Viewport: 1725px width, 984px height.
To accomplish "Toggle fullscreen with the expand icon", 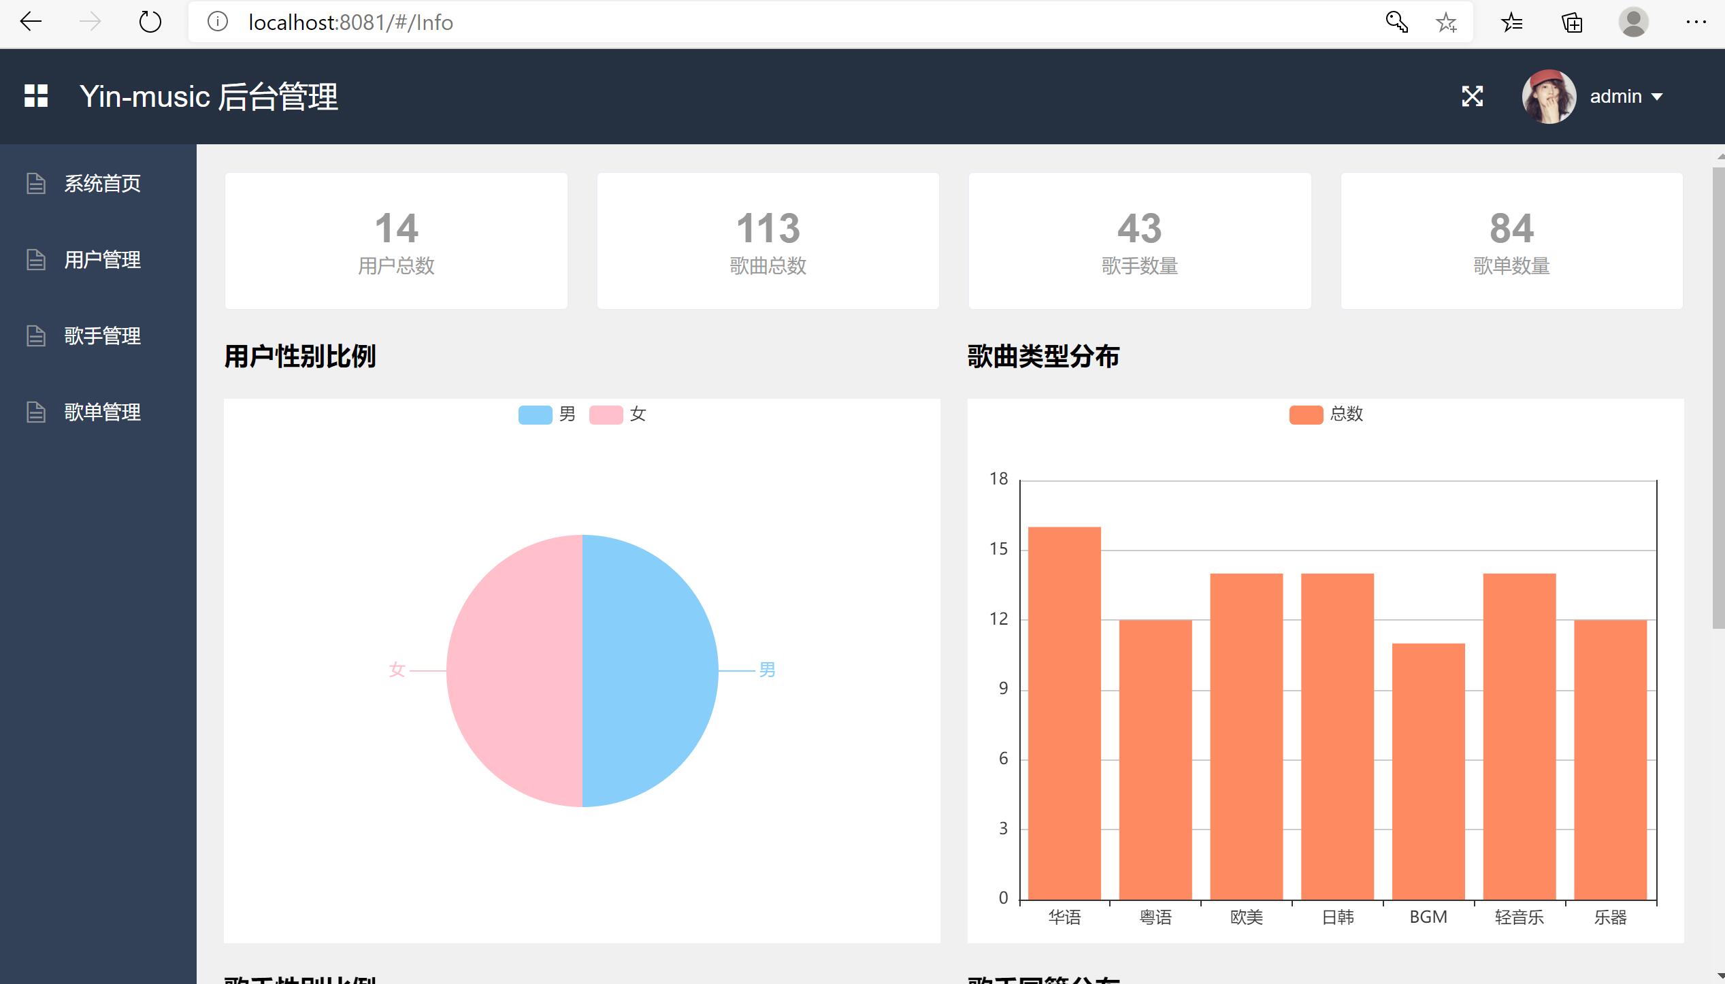I will (1472, 96).
